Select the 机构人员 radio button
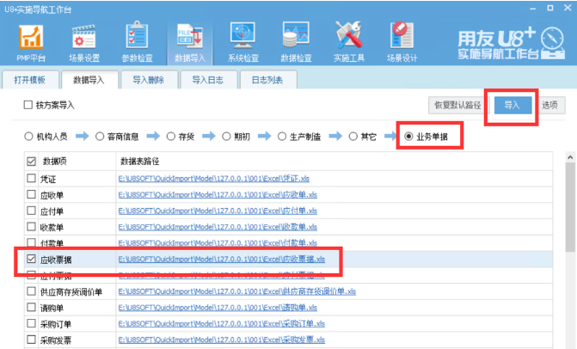Viewport: 577px width, 349px height. tap(28, 137)
